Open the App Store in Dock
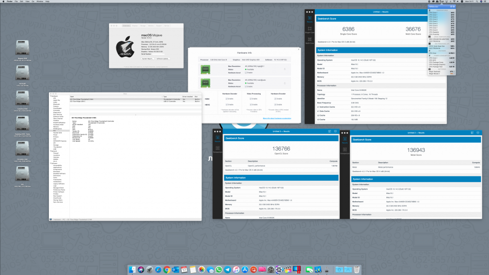Screen dimensions: 489x275 point(245,270)
